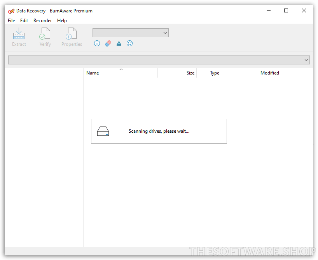Click the disc Information icon
318x260 pixels.
pyautogui.click(x=97, y=43)
